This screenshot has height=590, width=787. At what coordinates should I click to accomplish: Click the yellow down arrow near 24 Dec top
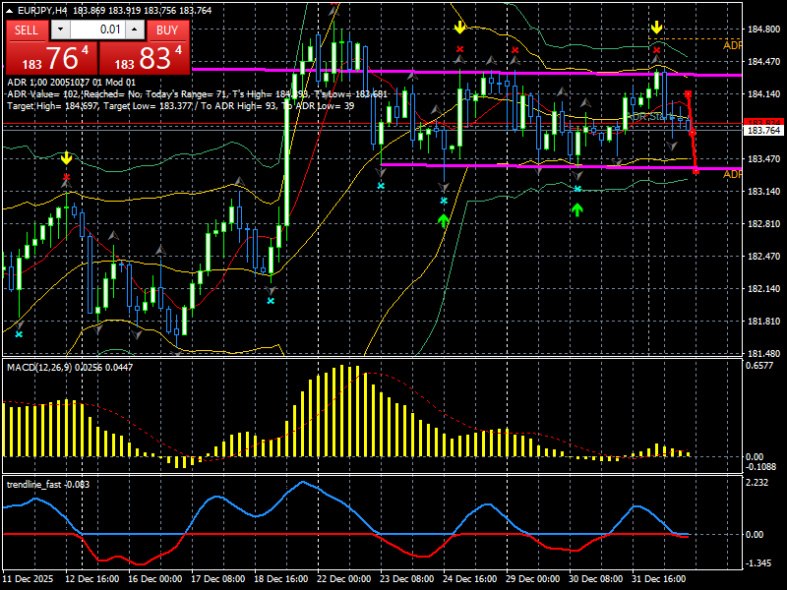coord(459,28)
